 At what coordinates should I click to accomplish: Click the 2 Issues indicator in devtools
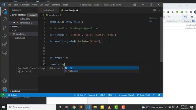[189, 21]
